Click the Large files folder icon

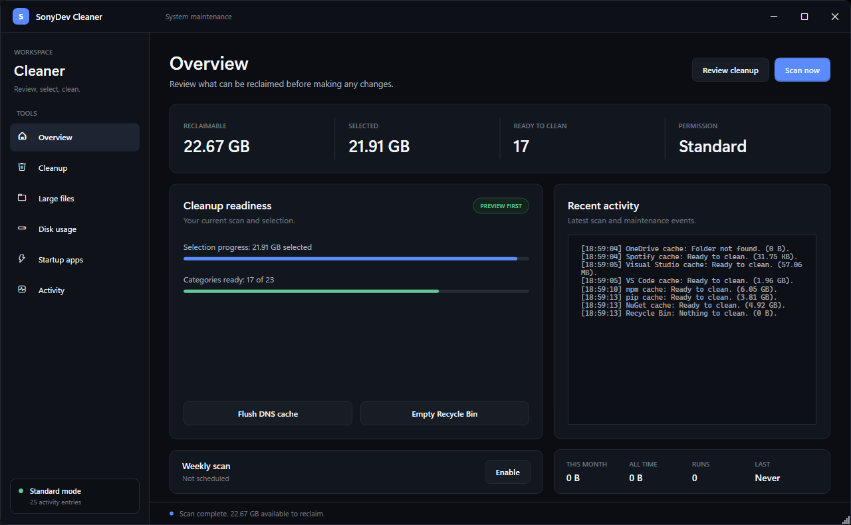click(23, 198)
